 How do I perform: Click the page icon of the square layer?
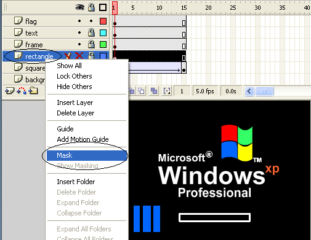pyautogui.click(x=18, y=68)
